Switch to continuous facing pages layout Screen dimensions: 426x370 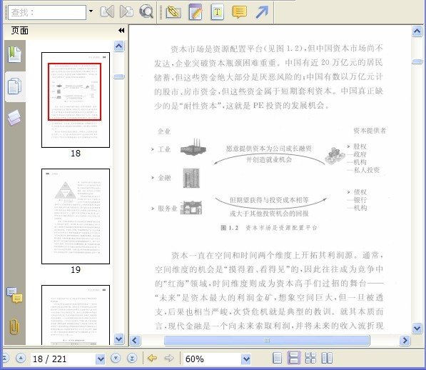(310, 358)
